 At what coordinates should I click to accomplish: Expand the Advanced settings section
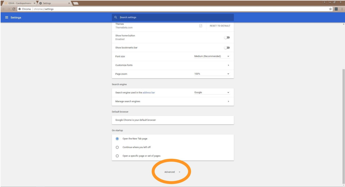point(172,172)
